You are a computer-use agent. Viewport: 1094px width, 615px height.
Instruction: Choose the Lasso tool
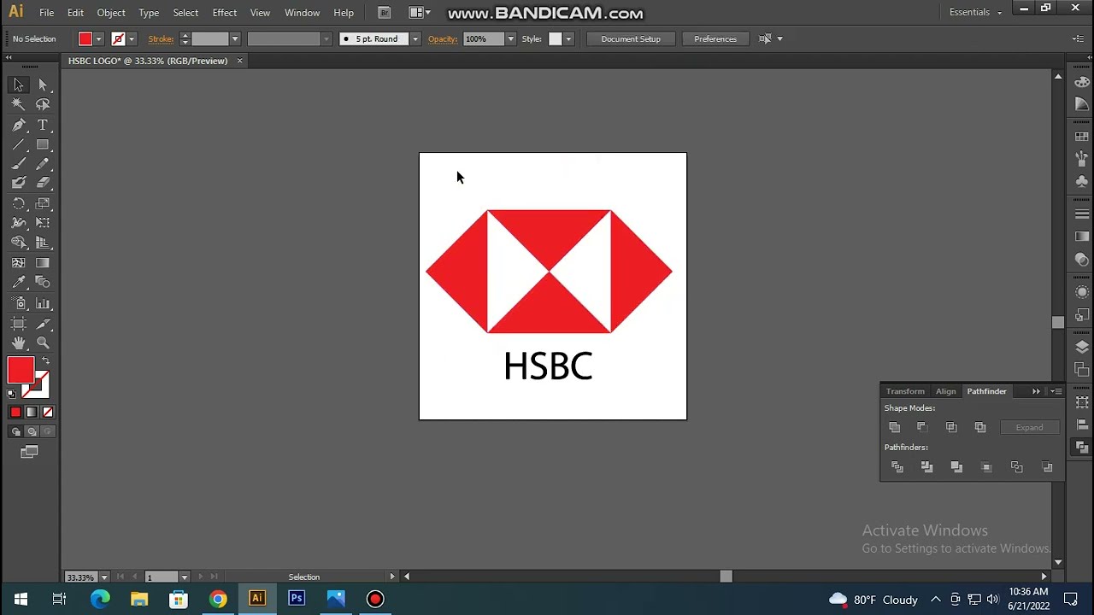43,104
